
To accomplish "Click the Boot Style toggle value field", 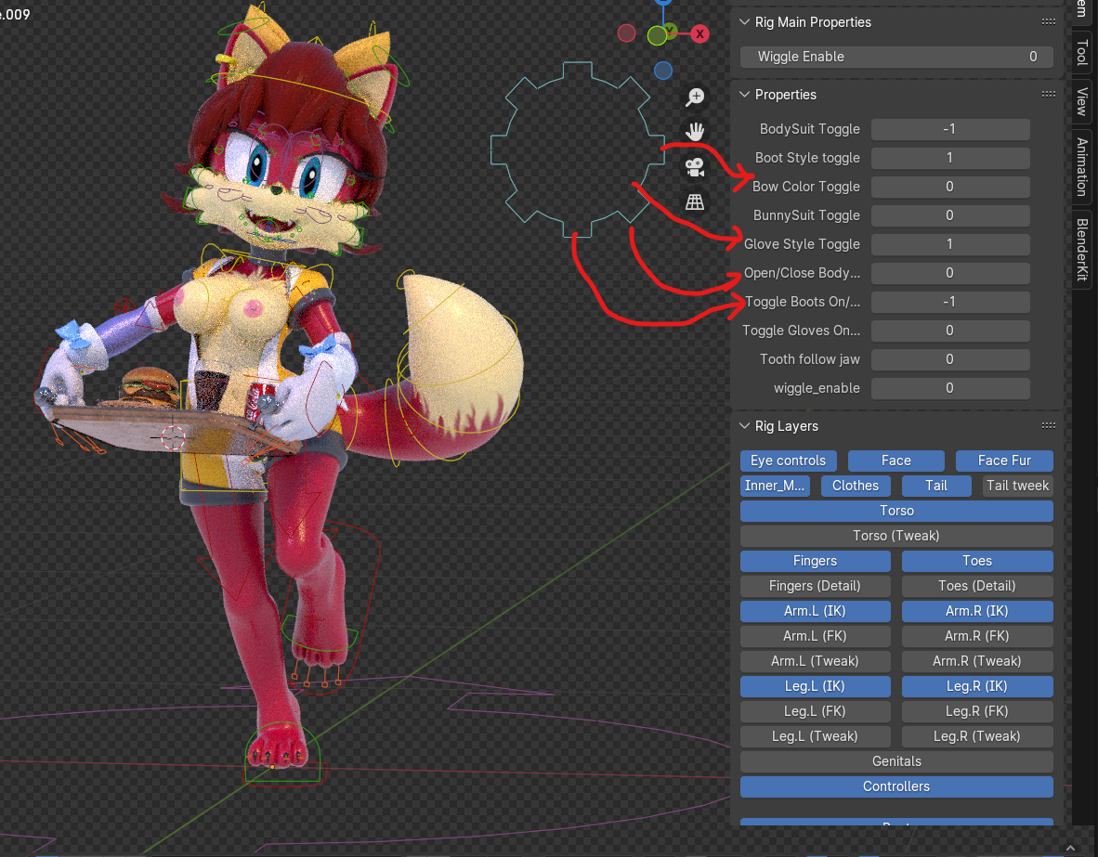I will click(x=950, y=158).
